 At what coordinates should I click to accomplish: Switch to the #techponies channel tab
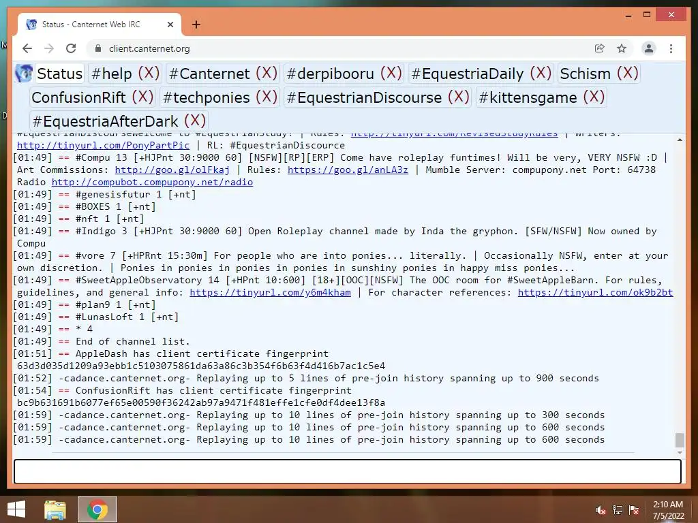tap(206, 97)
